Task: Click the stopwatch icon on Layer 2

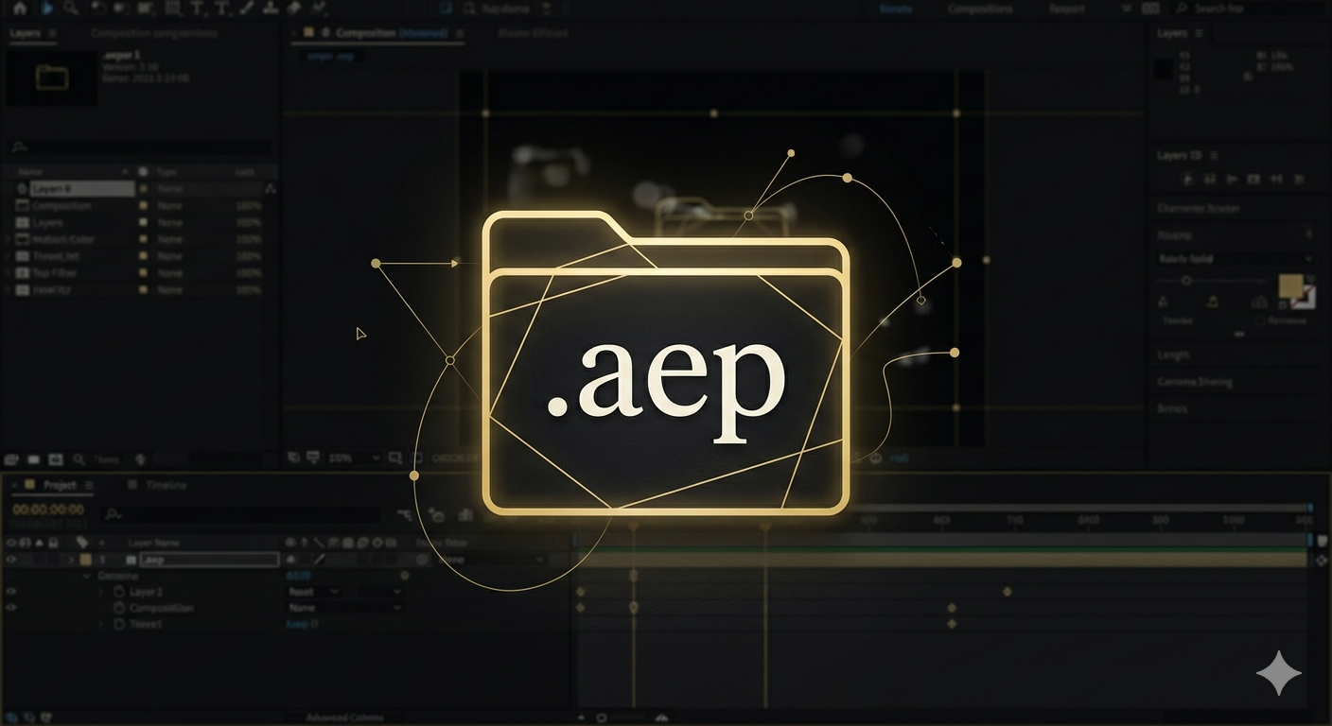Action: pos(119,592)
